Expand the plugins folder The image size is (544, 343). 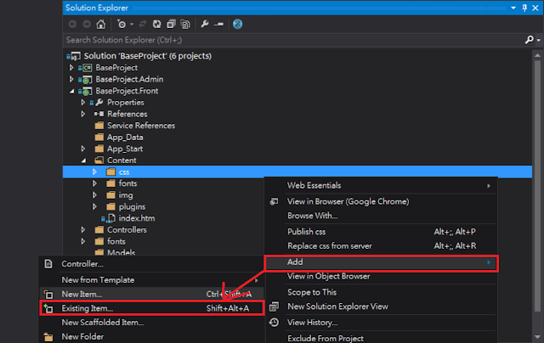point(94,206)
